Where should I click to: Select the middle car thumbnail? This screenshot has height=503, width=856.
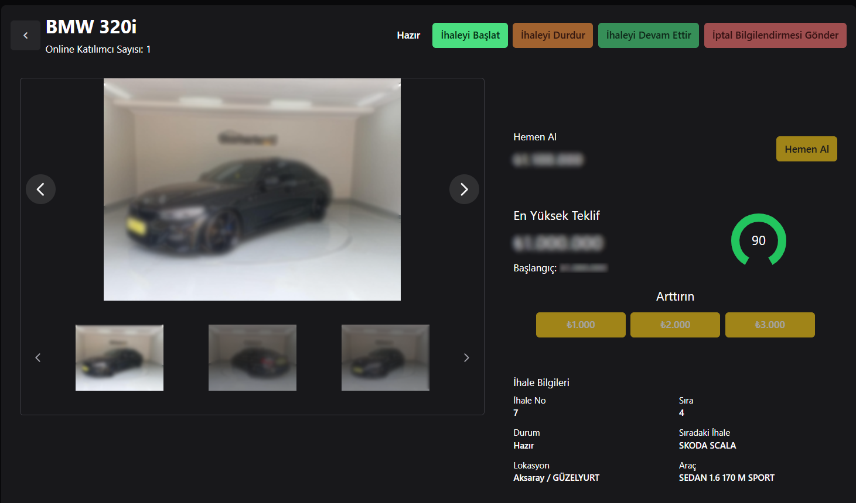tap(253, 357)
